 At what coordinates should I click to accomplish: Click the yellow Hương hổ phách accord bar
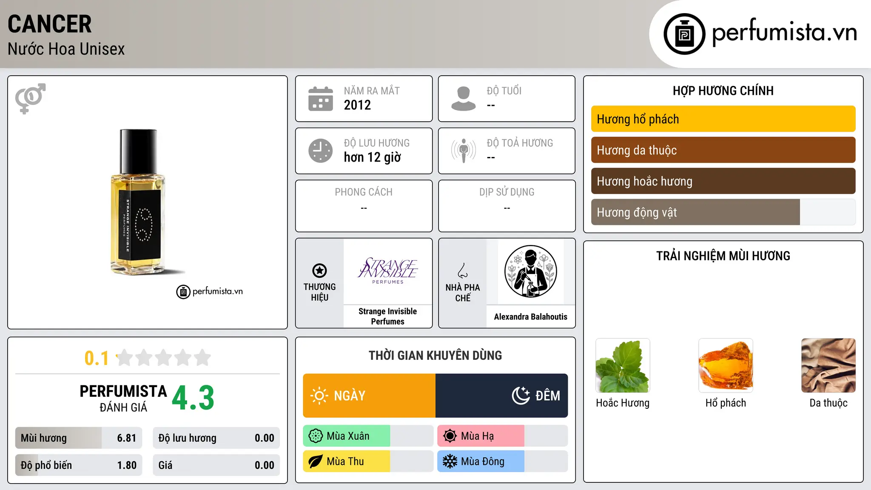[723, 119]
